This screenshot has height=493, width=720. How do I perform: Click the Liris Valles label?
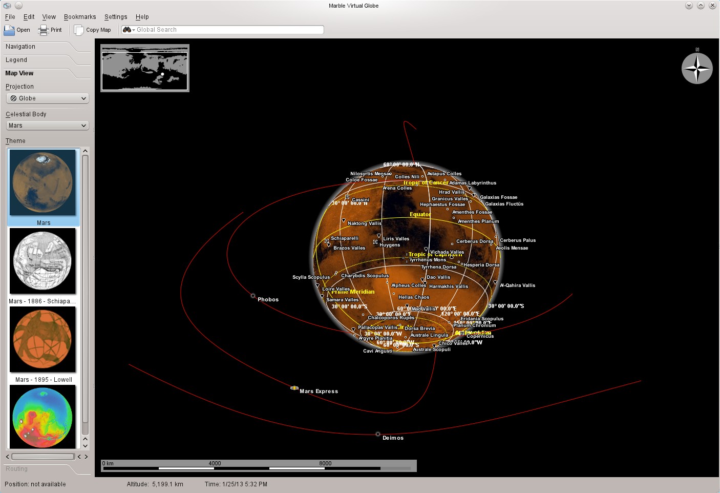[396, 239]
